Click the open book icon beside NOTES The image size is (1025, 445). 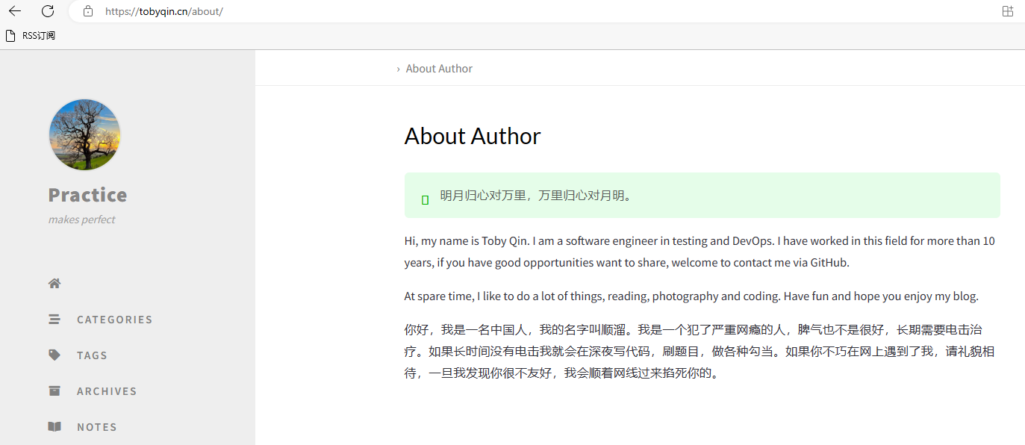(54, 426)
